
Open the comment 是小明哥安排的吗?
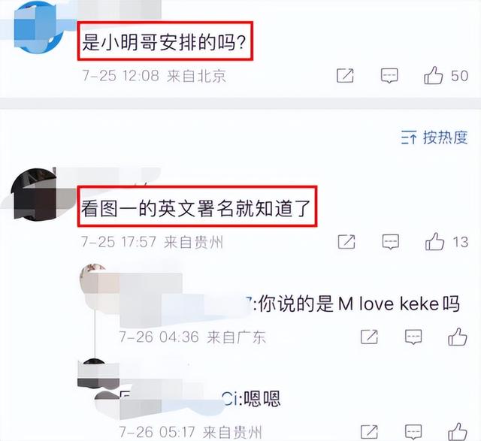(x=165, y=41)
